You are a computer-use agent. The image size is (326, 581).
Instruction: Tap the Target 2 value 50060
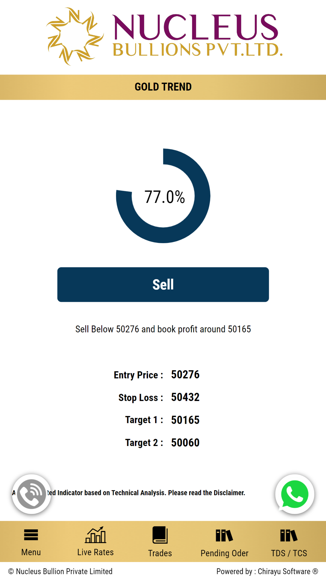(185, 442)
